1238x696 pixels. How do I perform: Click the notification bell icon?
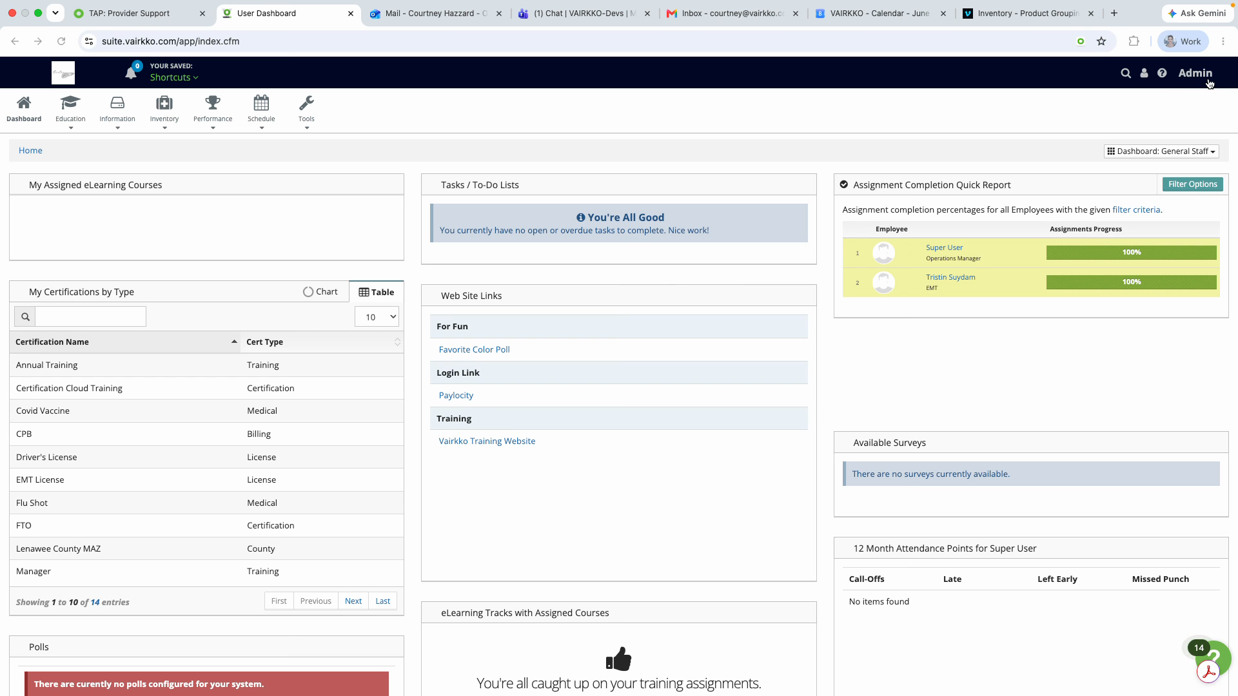coord(131,73)
